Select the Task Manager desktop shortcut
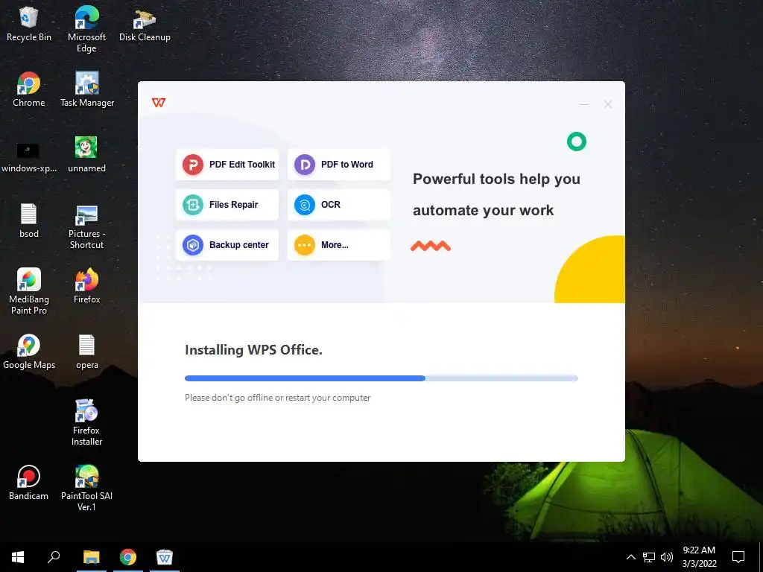This screenshot has width=763, height=572. point(87,90)
